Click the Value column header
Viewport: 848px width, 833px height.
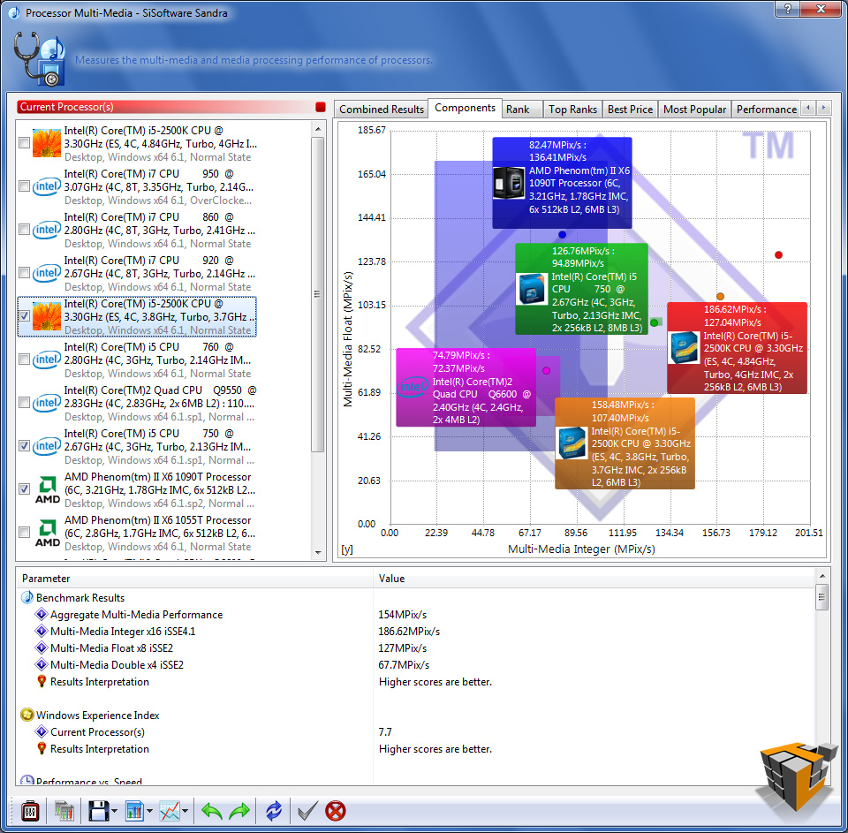[x=594, y=579]
